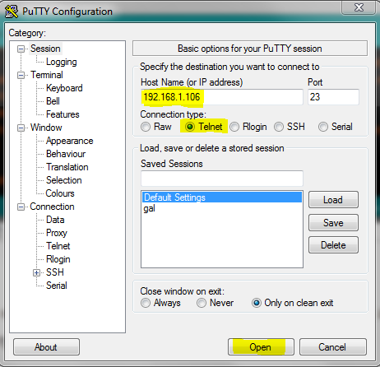
Task: Click the Open button to connect
Action: point(261,347)
